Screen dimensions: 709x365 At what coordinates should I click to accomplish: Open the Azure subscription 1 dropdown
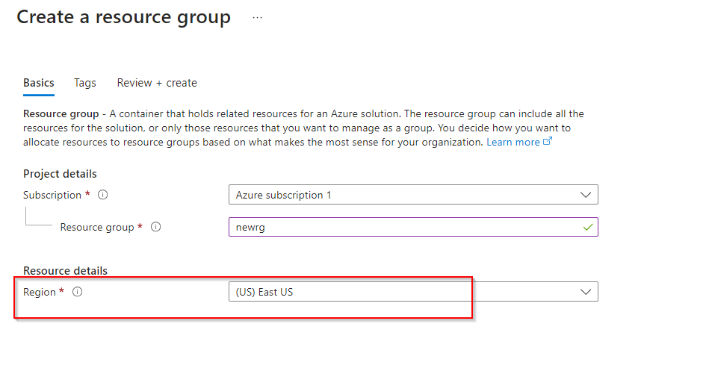(x=403, y=195)
